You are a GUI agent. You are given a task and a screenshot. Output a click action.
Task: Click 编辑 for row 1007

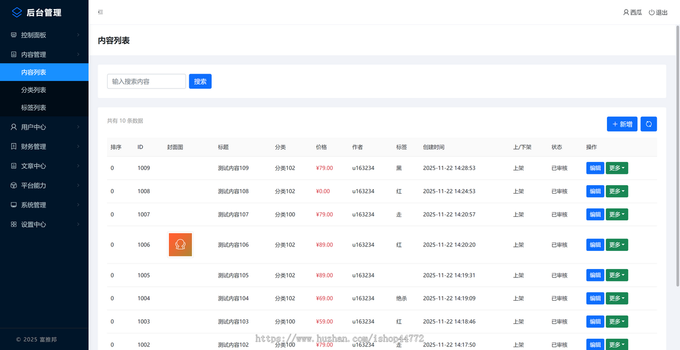(x=595, y=215)
